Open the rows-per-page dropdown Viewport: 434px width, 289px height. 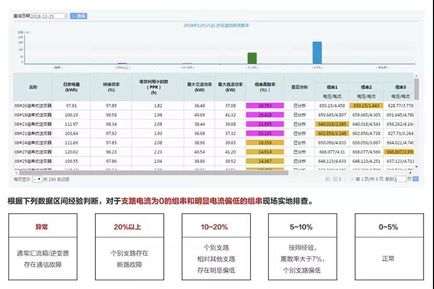click(37, 179)
